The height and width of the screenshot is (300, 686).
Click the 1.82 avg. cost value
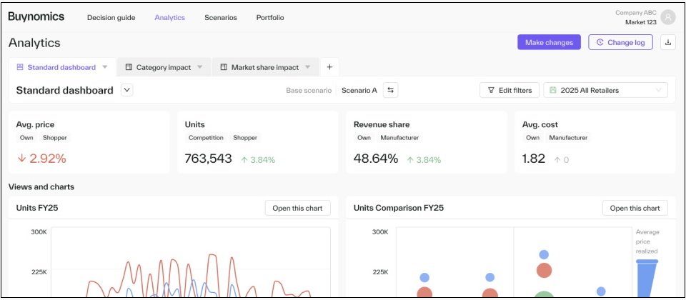(534, 159)
